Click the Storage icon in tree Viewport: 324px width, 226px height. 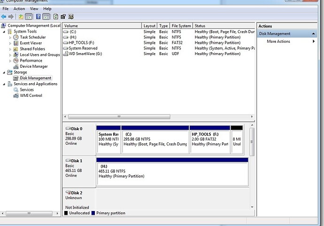tap(10, 72)
